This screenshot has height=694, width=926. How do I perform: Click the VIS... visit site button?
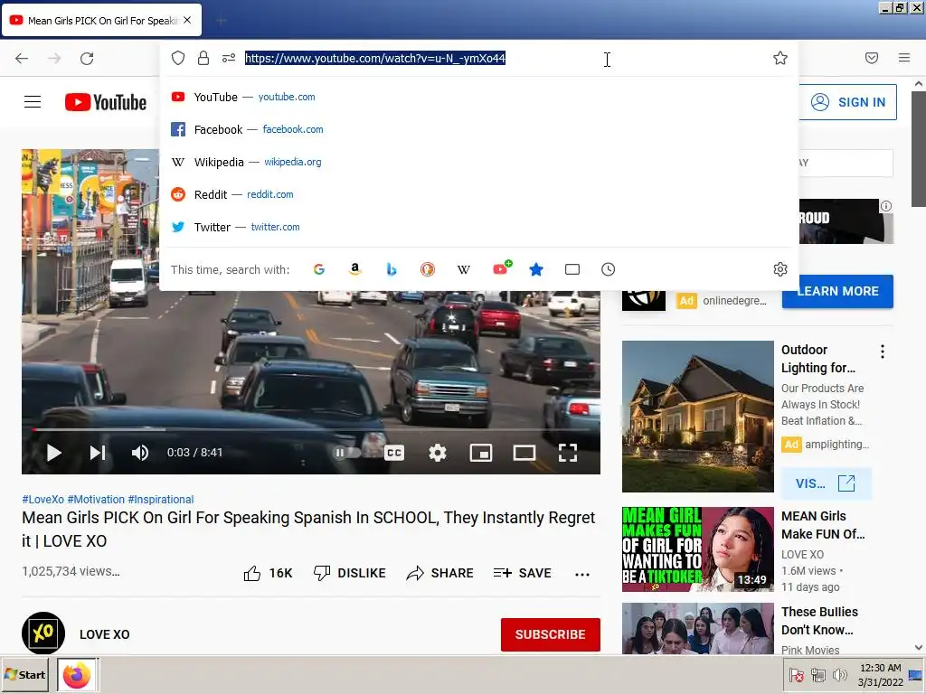(826, 483)
